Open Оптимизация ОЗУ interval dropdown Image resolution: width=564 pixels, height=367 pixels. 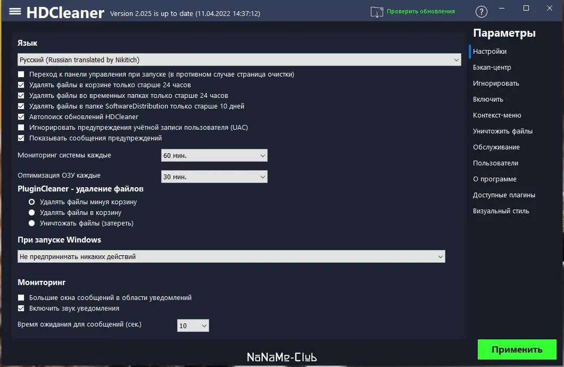tap(214, 177)
